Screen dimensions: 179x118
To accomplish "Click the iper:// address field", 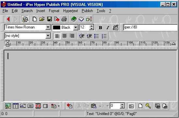I will click(150, 27).
